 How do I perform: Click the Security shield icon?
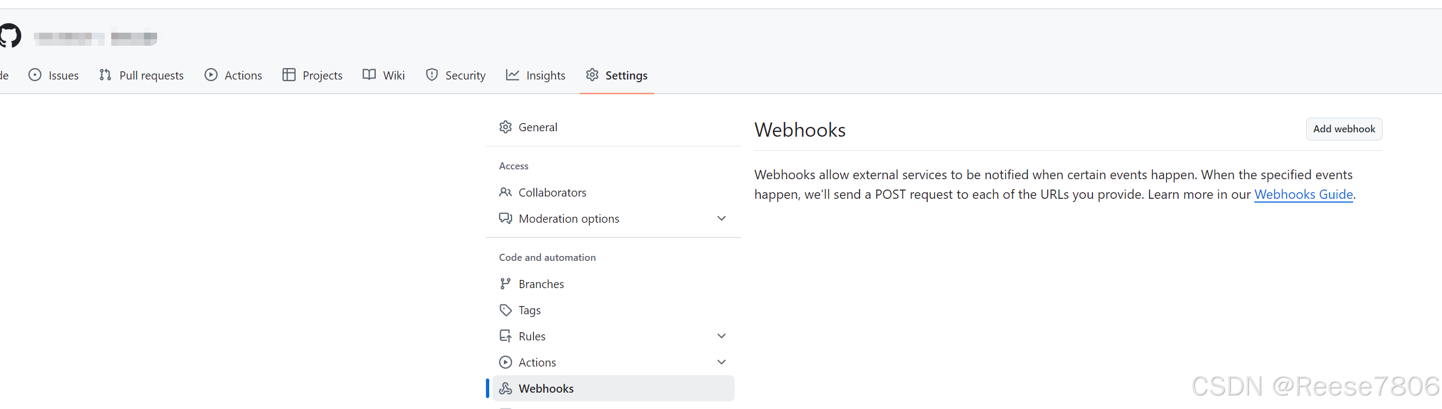pyautogui.click(x=431, y=75)
